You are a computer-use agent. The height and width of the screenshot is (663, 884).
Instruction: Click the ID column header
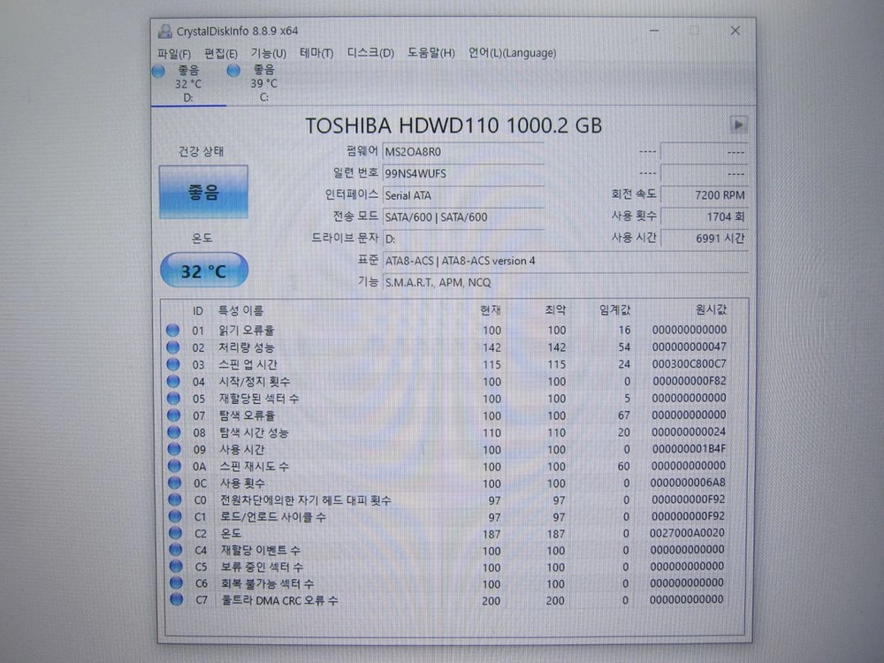[x=198, y=310]
